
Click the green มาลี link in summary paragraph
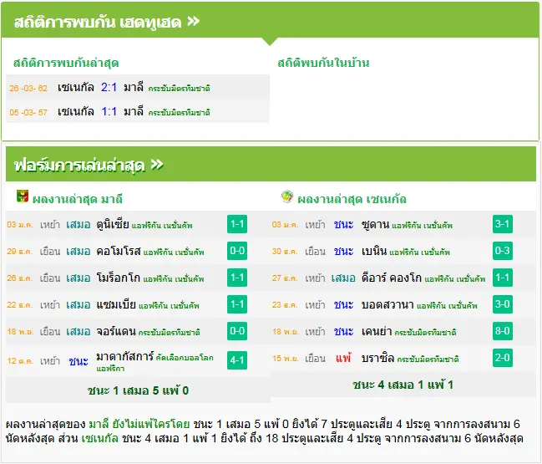point(99,424)
